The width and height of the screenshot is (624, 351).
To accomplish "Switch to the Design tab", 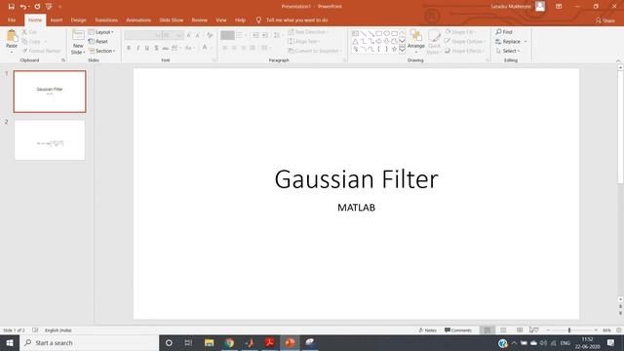I will (x=78, y=19).
